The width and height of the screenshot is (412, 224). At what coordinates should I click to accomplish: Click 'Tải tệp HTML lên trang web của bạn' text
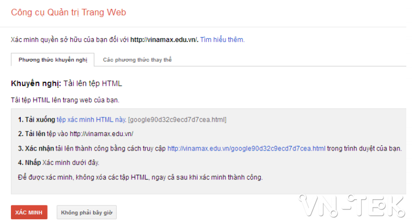point(65,100)
